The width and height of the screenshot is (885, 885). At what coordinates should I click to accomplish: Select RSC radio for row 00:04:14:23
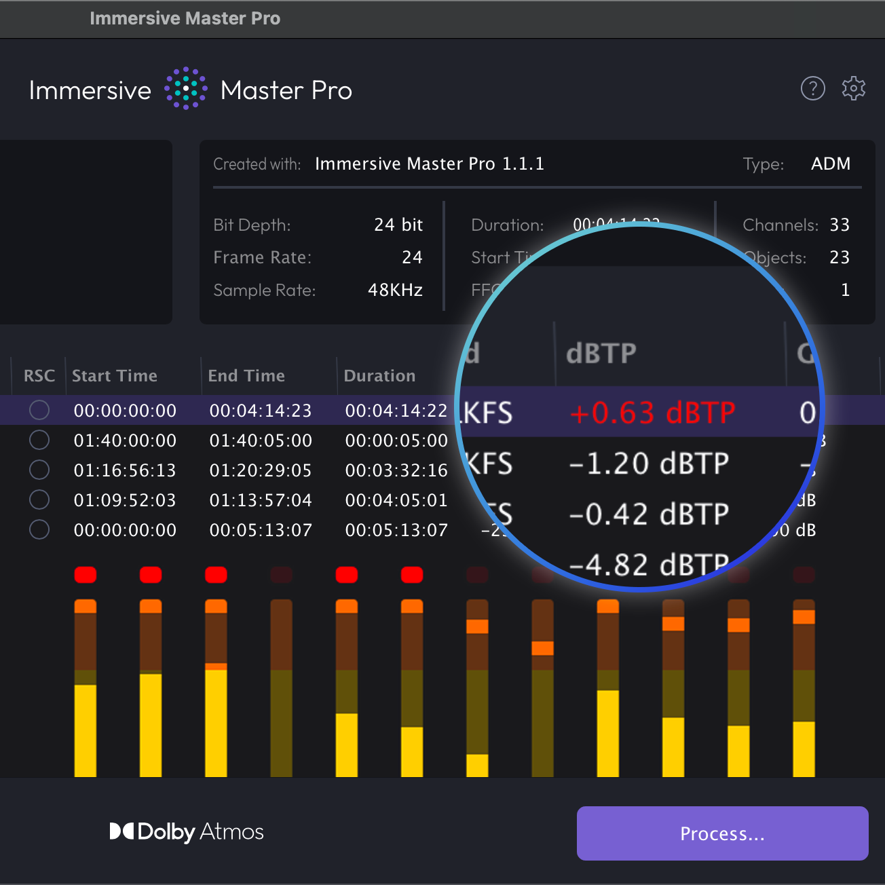click(39, 410)
